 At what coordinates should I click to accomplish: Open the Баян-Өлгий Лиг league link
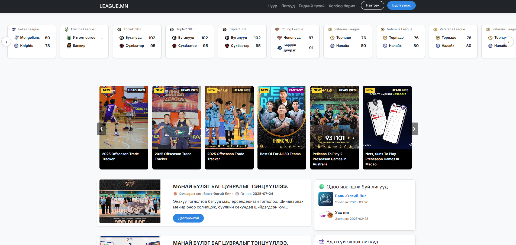(x=350, y=196)
